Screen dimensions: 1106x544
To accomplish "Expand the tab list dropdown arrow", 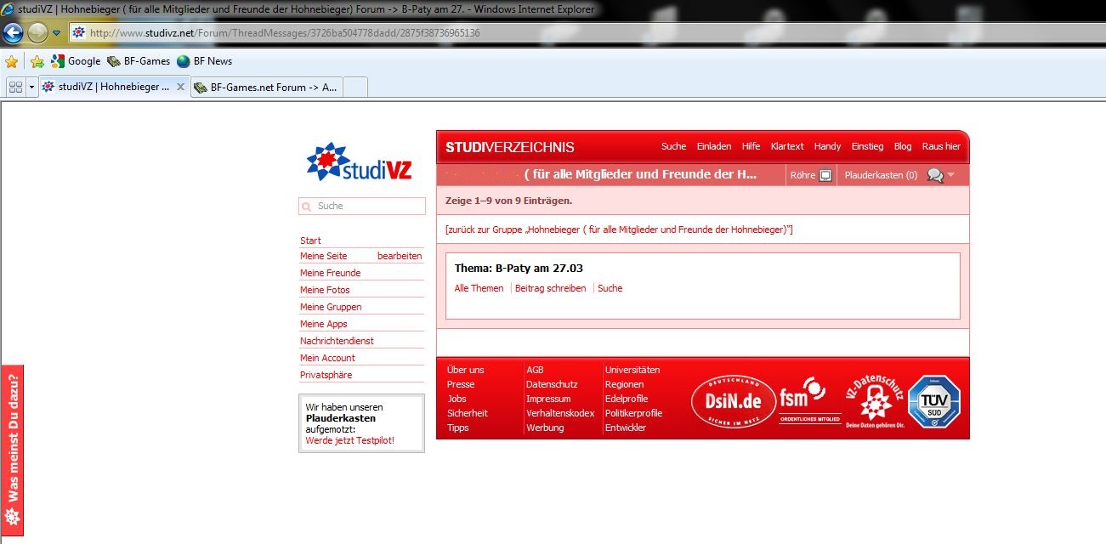I will 31,87.
